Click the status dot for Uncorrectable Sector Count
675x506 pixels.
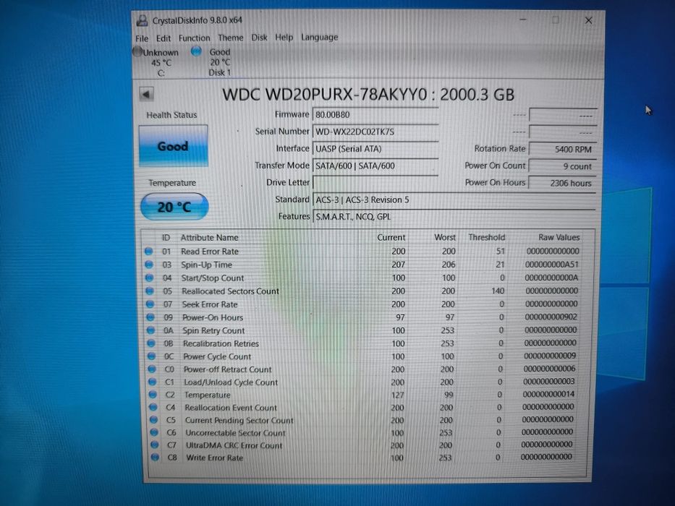(x=154, y=432)
